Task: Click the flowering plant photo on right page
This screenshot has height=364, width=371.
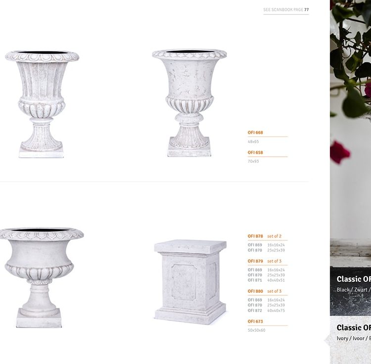Action: click(x=350, y=134)
